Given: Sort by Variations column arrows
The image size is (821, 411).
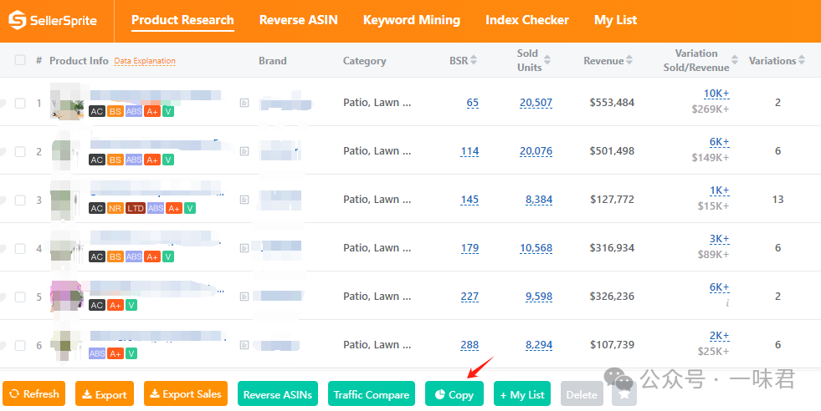Looking at the screenshot, I should [802, 60].
